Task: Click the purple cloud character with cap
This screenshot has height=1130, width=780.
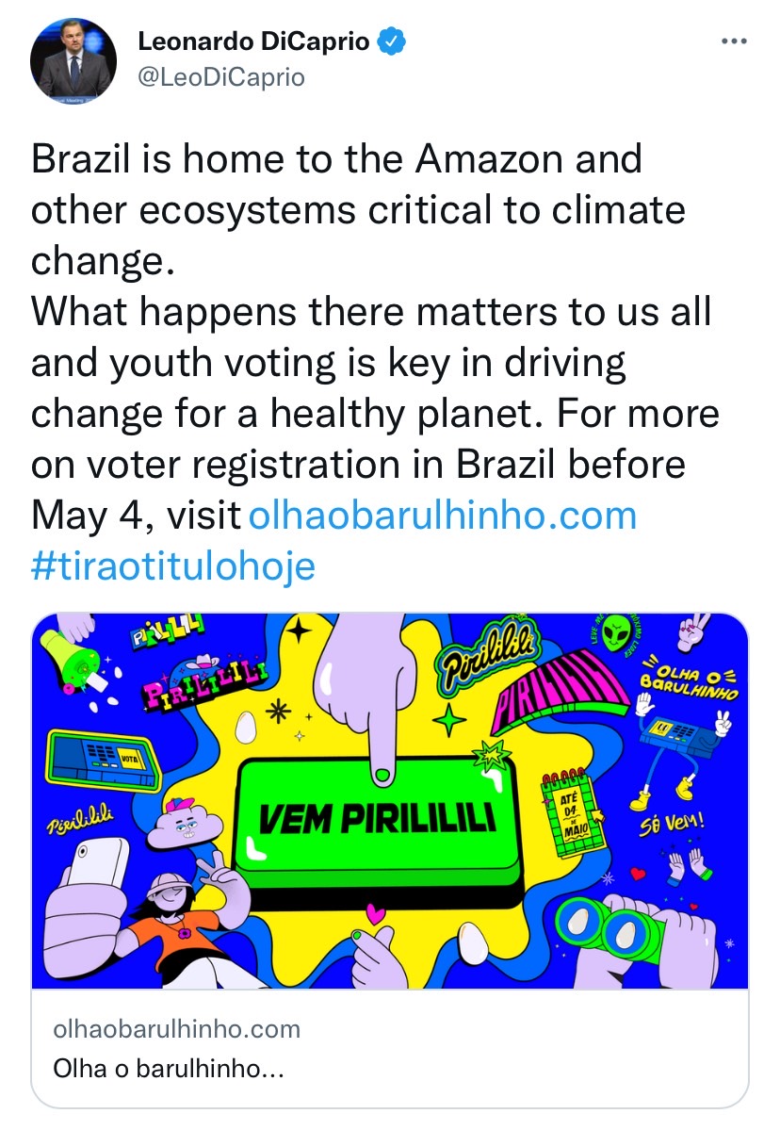Action: coord(185,825)
